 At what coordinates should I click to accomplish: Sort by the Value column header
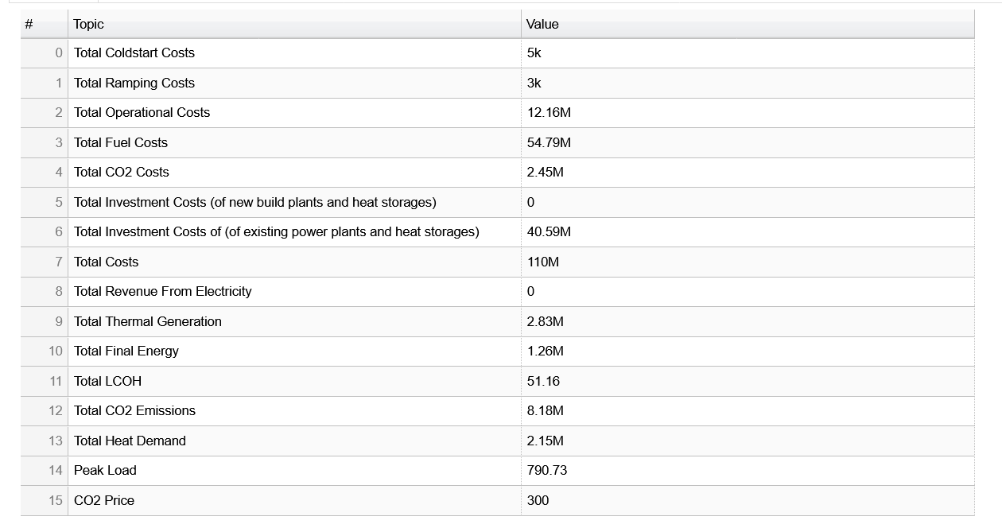tap(748, 24)
